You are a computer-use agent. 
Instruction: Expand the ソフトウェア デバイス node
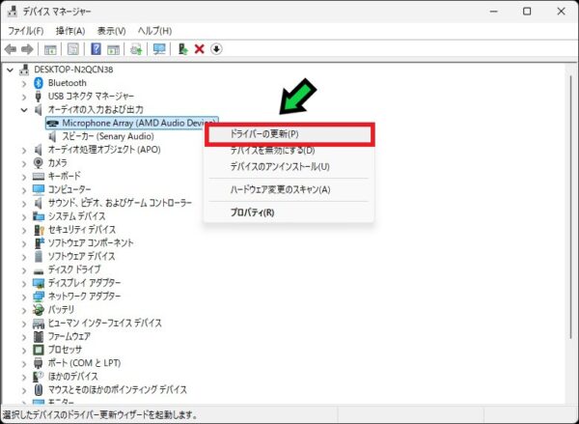[24, 257]
